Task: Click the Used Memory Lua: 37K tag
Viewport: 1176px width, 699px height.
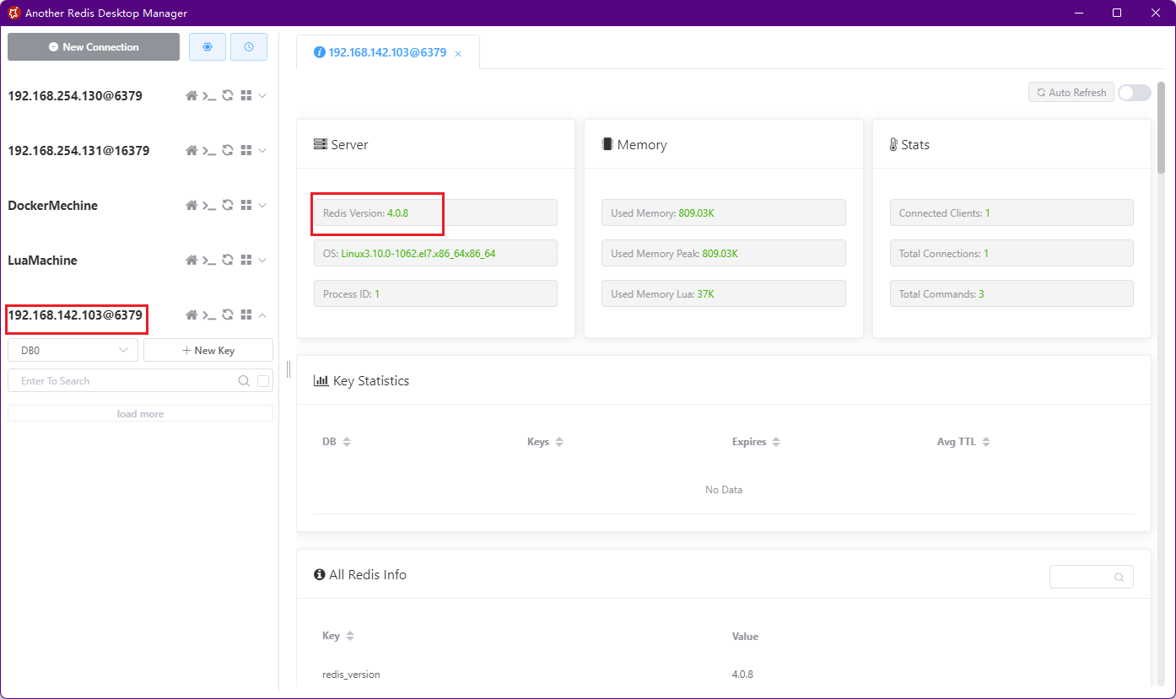Action: pos(724,293)
